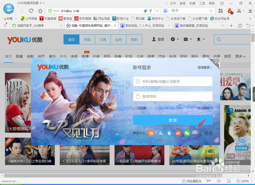Click the lightning speed mode icon
Viewport: 255px width, 185px height.
151,11
